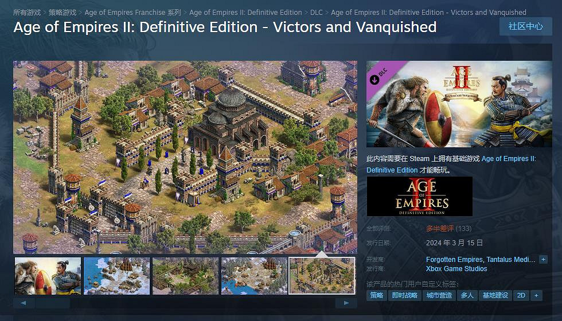The height and width of the screenshot is (321, 562).
Task: Expand the developer list plus button
Action: click(x=544, y=259)
